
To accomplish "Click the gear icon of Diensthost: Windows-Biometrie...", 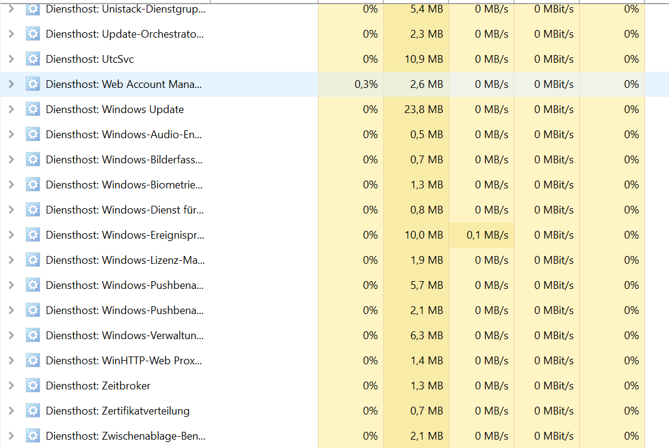I will (33, 185).
